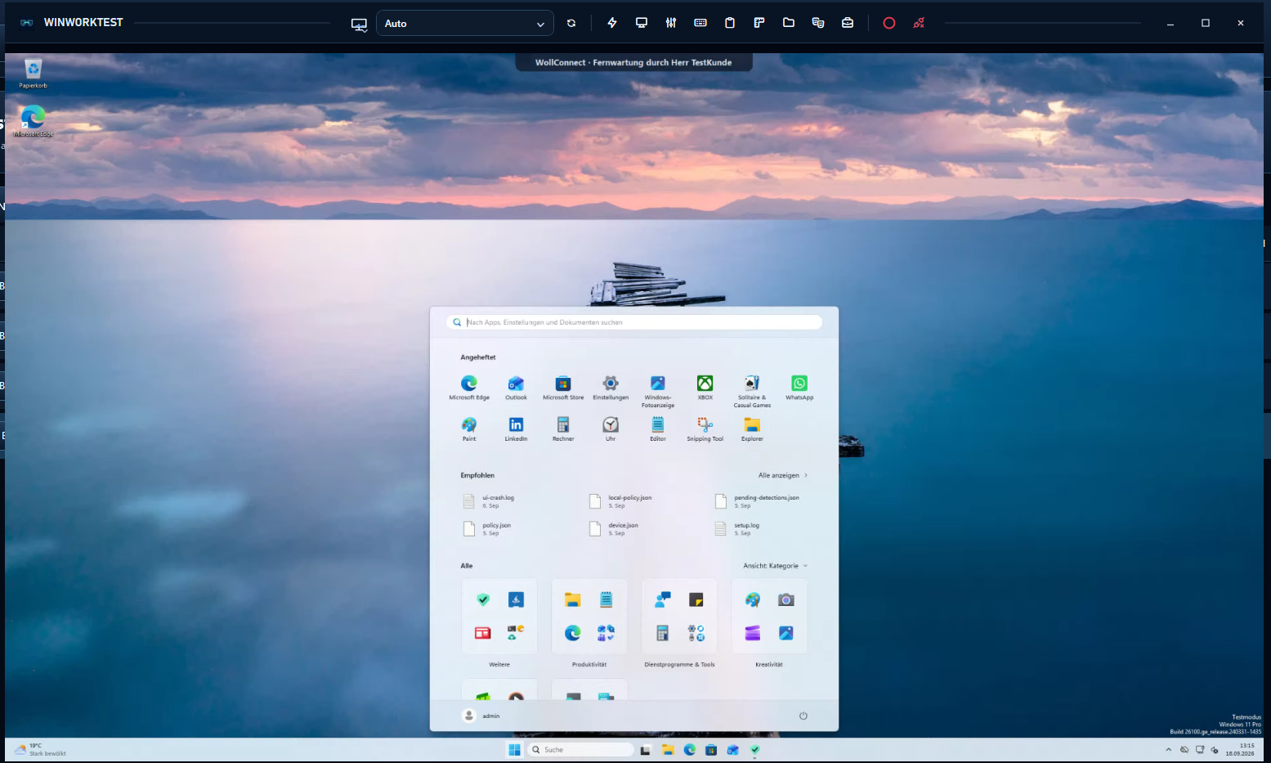Open Einstellungen from pinned apps

[x=611, y=388]
